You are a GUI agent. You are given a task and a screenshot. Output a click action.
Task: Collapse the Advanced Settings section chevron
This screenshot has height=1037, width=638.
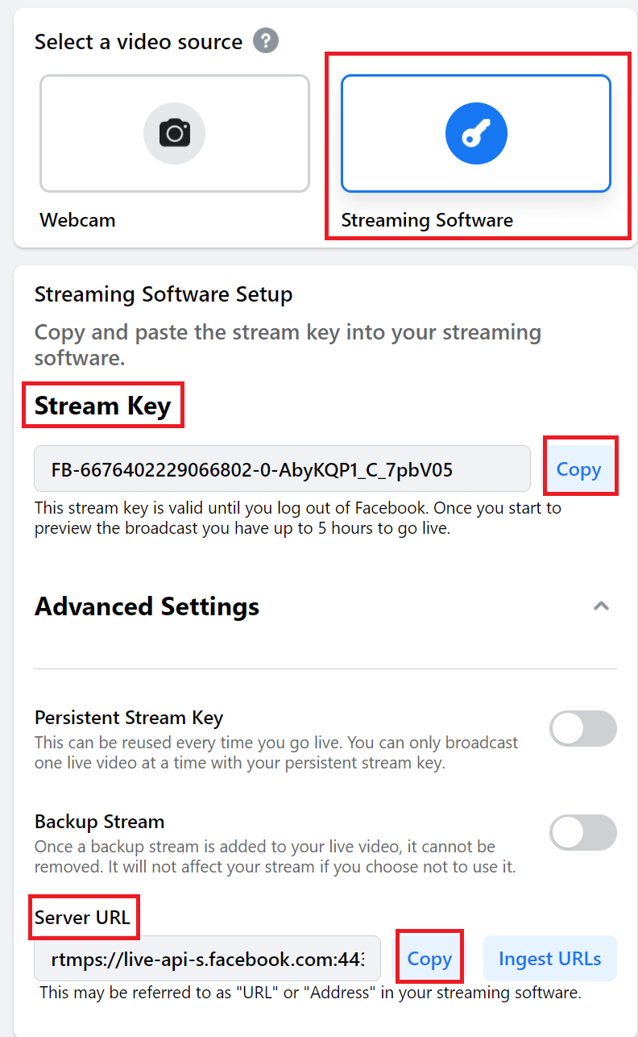point(601,606)
